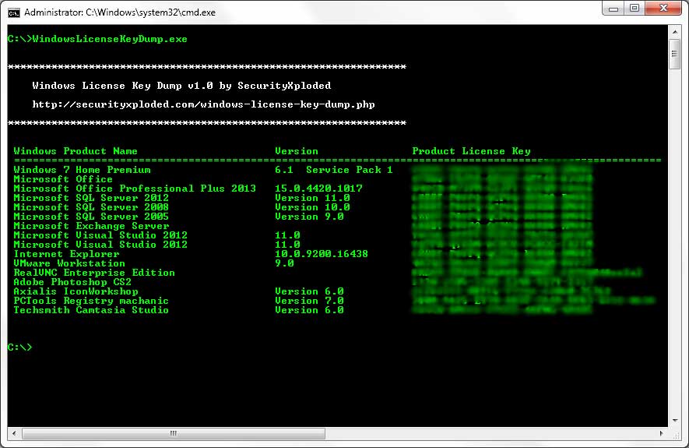This screenshot has height=448, width=689.
Task: Click the 'Axialis IconWorkshop' row
Action: [x=76, y=291]
